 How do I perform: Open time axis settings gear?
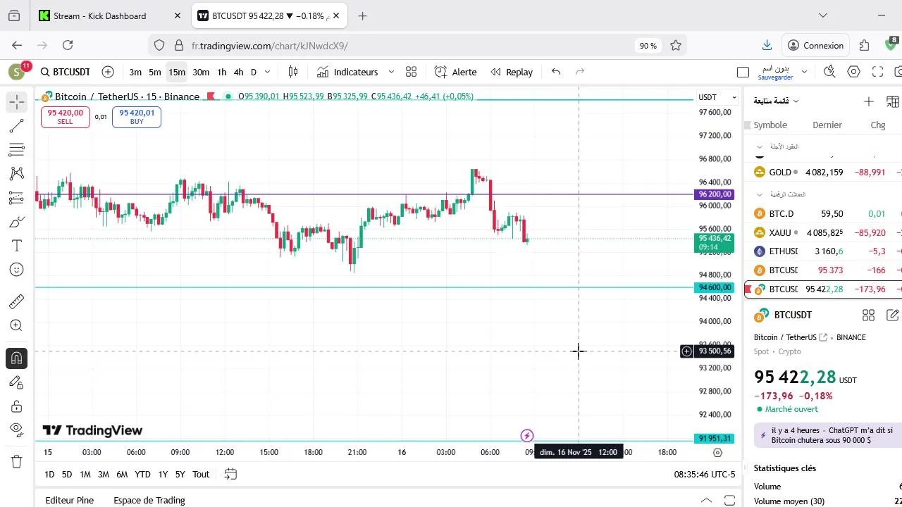(717, 453)
